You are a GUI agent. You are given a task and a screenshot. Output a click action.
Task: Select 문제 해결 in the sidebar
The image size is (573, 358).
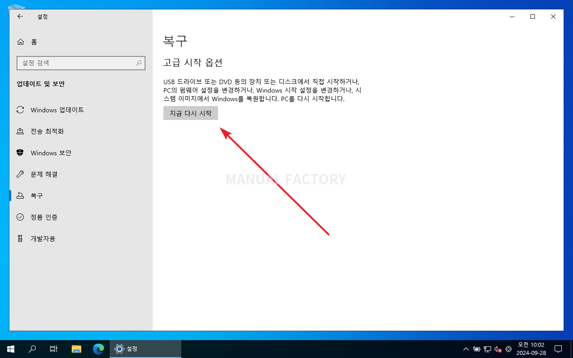(81, 174)
